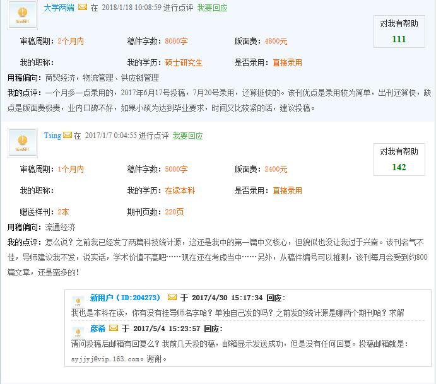436x384 pixels.
Task: Click the avatar thumbnail of 大学两端
Action: pos(23,15)
